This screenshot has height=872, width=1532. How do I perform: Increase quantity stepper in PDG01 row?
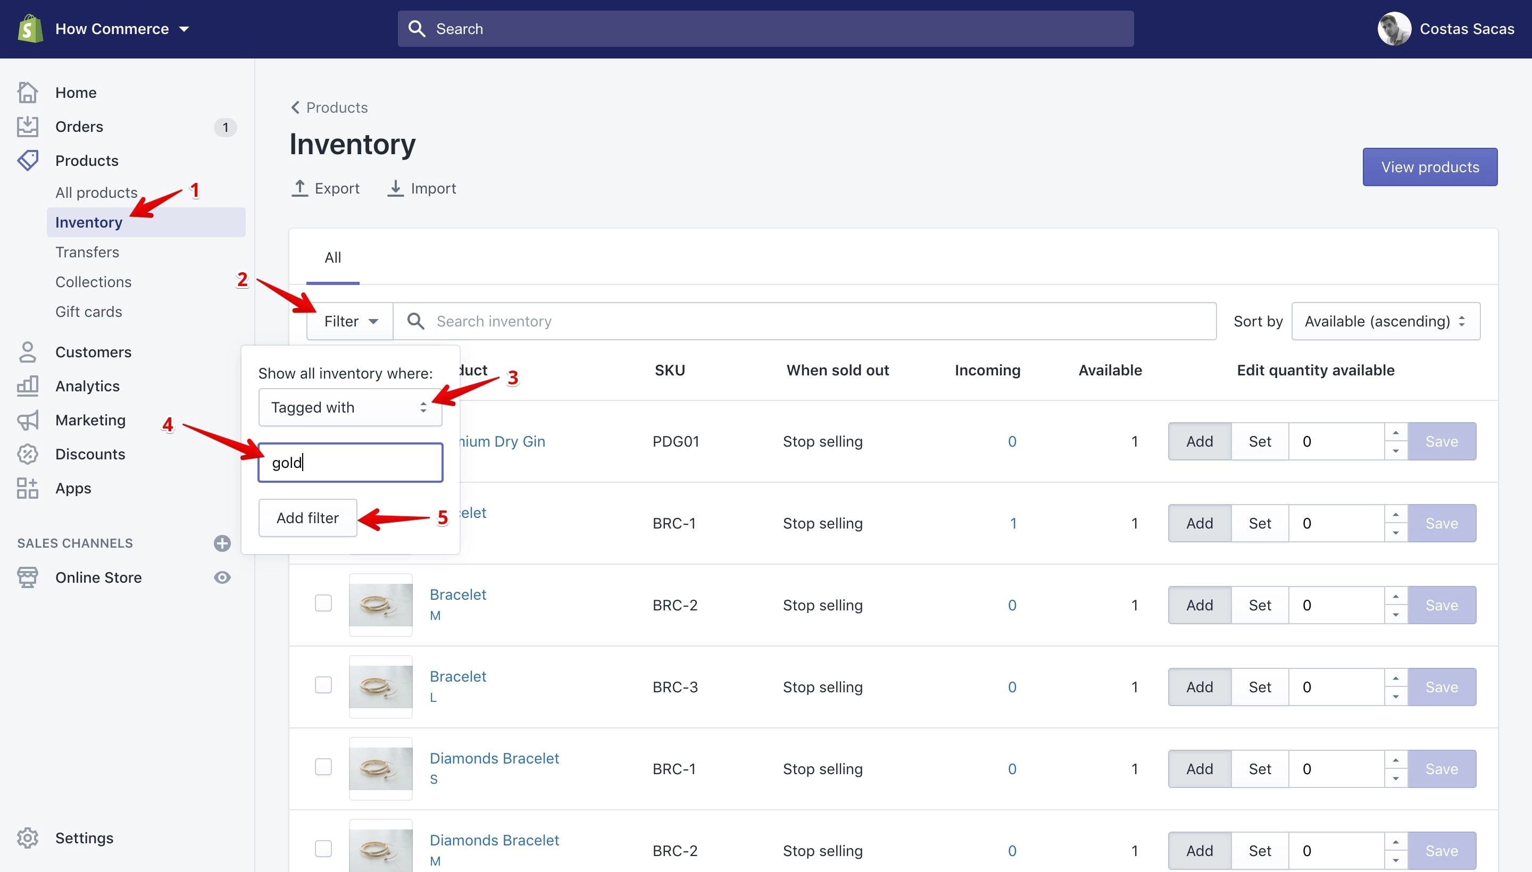click(x=1395, y=432)
